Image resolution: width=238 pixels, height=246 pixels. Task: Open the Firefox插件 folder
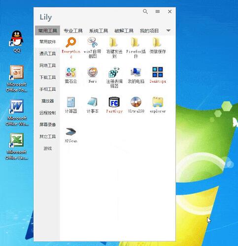pos(136,42)
